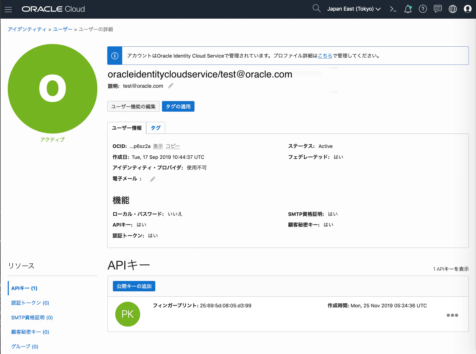The width and height of the screenshot is (476, 354).
Task: Open the help question mark icon
Action: [423, 9]
